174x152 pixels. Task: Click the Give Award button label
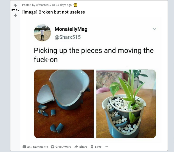[x=63, y=147]
